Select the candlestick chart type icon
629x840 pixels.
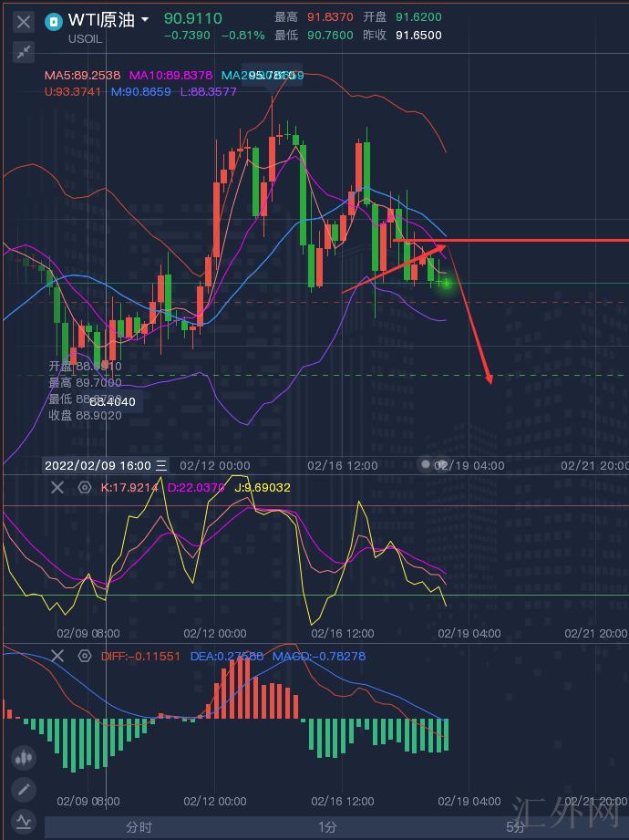(24, 757)
